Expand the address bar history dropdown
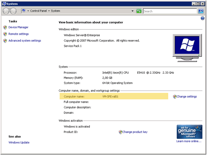This screenshot has width=207, height=155. 132,11
